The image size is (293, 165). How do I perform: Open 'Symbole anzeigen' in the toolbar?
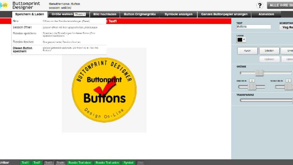pos(178,14)
